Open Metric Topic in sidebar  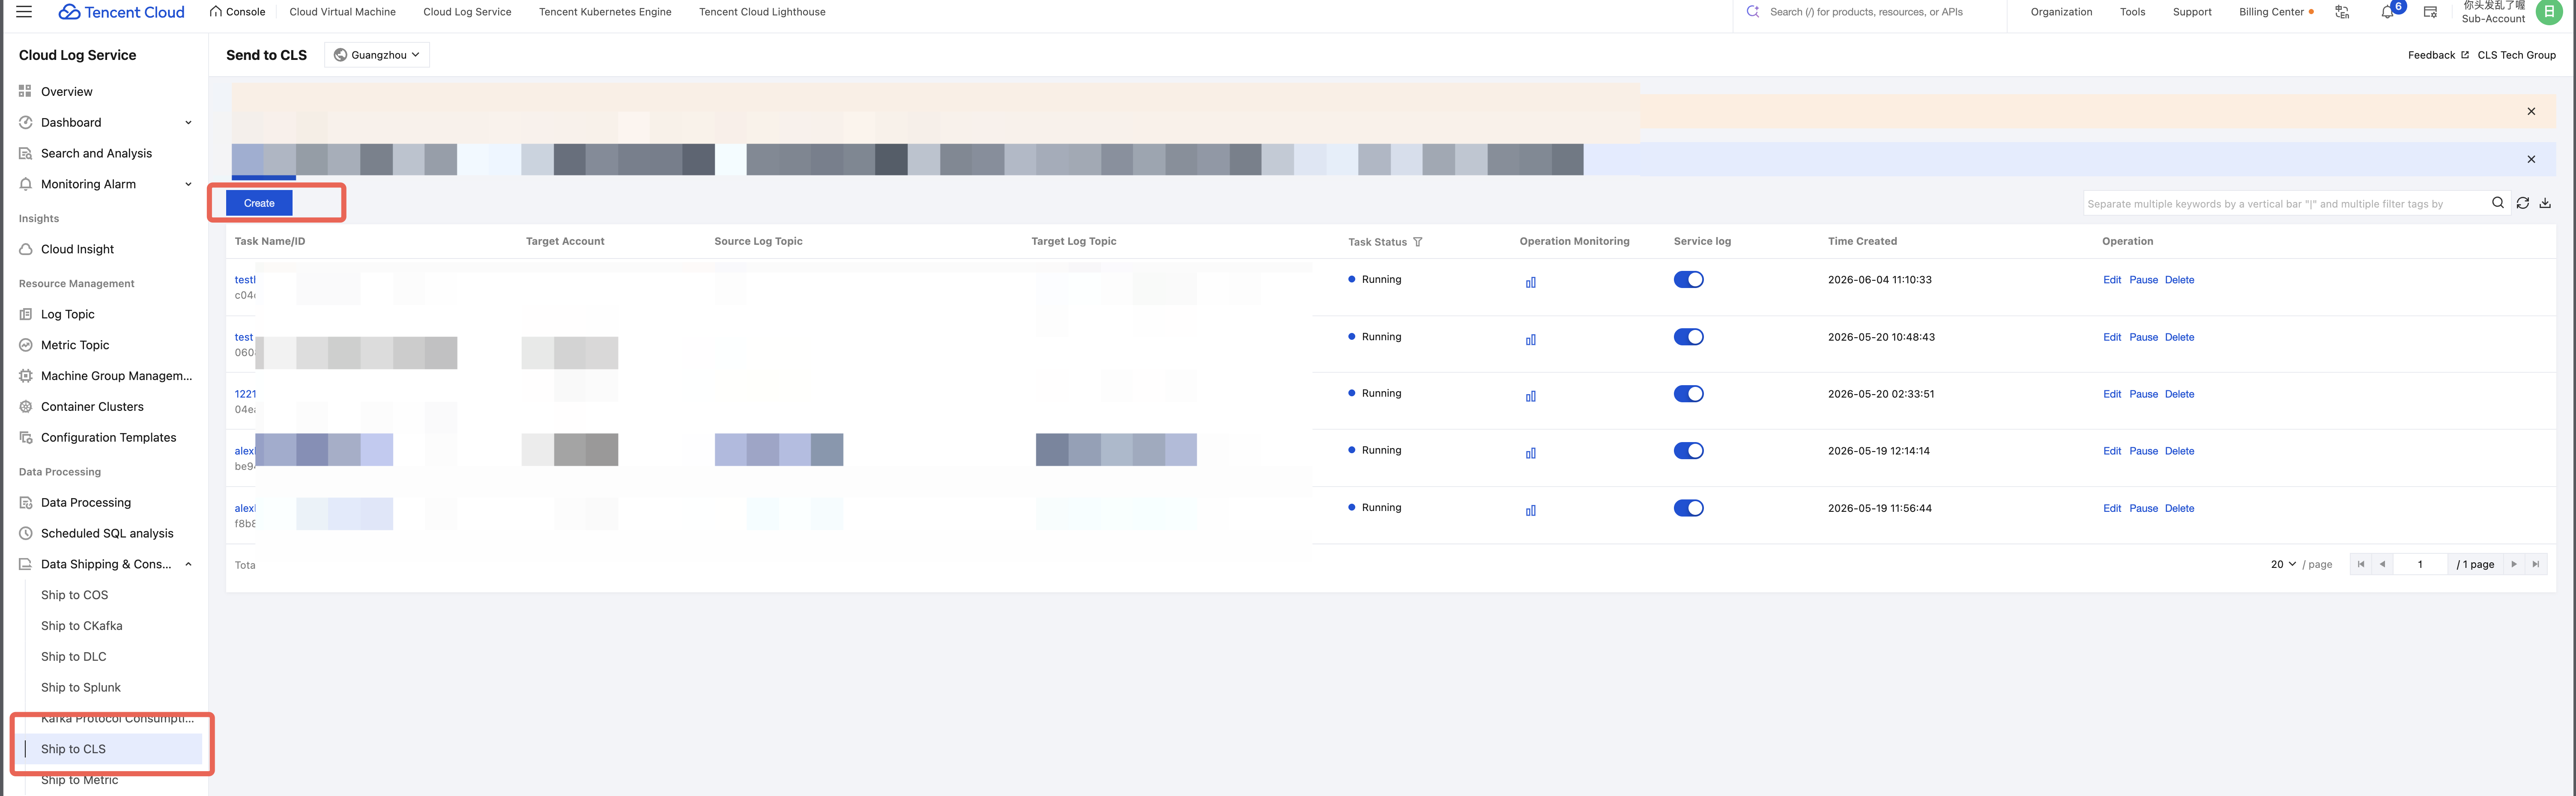click(75, 345)
